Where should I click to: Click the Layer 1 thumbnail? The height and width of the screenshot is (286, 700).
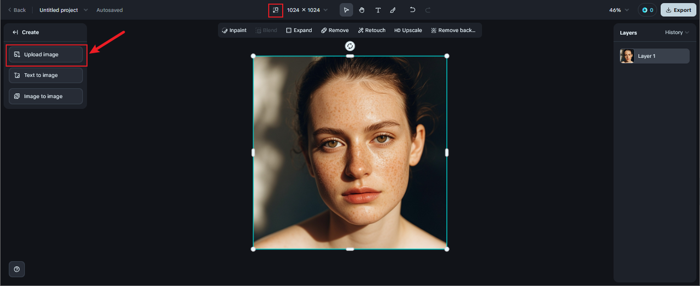(x=627, y=56)
